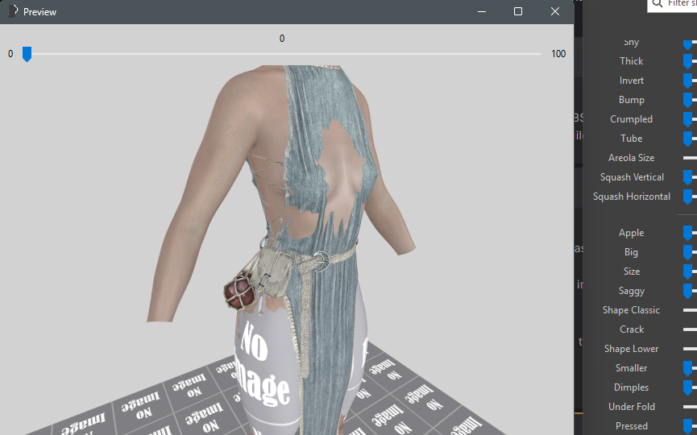
Task: Click the Shape Classic slider track
Action: coord(690,310)
